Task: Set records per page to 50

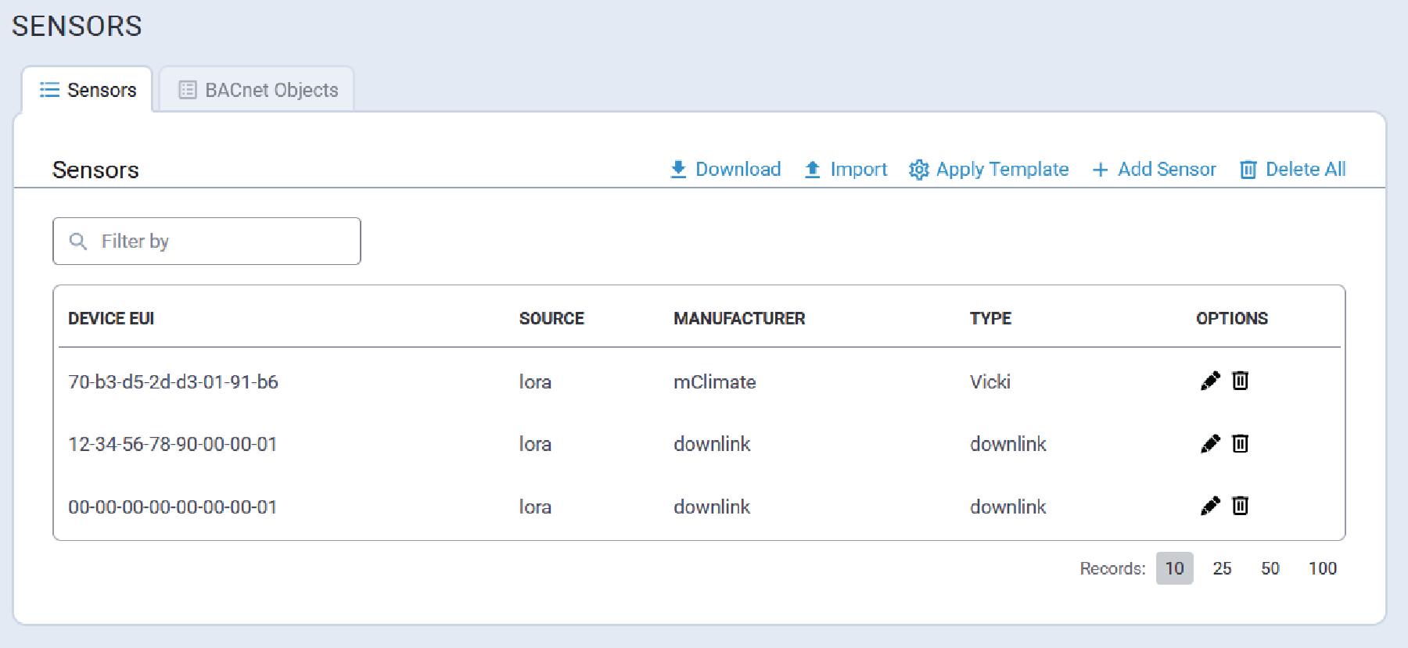Action: [x=1270, y=568]
